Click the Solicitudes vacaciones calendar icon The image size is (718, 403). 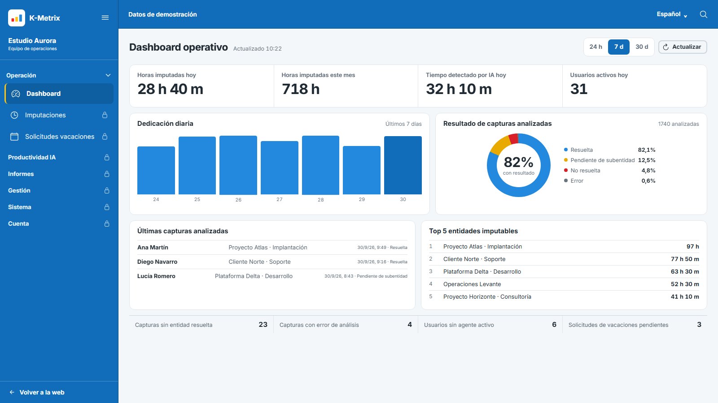coord(14,137)
